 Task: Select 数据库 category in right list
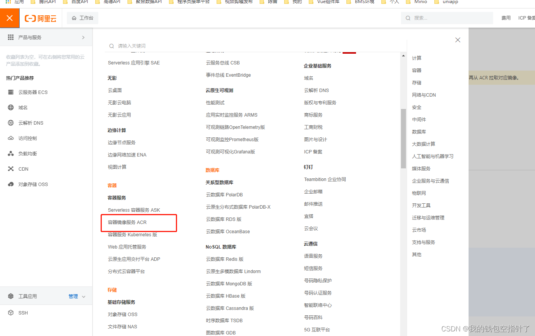[x=419, y=132]
